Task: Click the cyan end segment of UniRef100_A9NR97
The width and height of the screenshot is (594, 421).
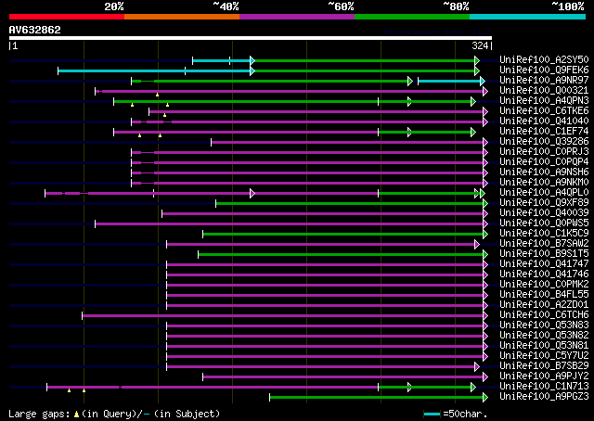Action: coord(451,81)
